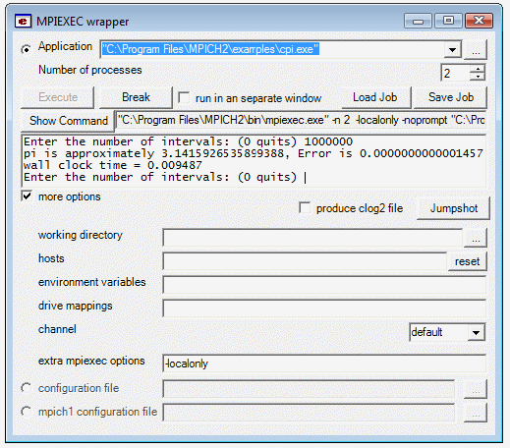Click the Load Job button
The width and height of the screenshot is (510, 448).
[375, 97]
